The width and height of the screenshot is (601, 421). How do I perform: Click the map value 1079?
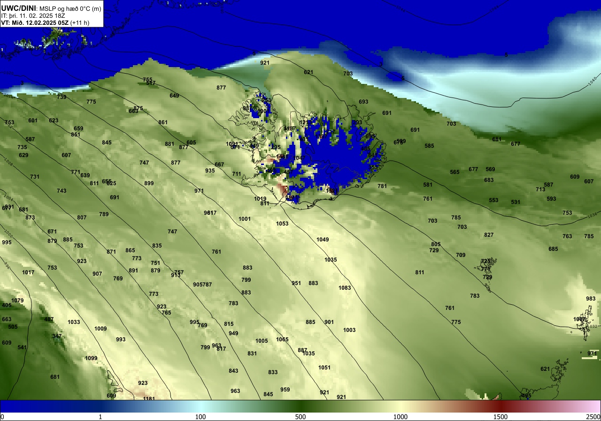pos(17,301)
